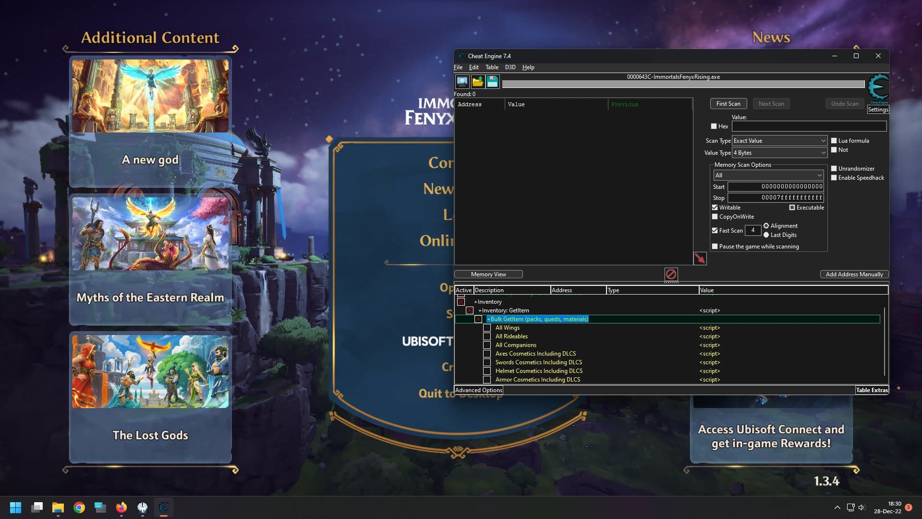Image resolution: width=922 pixels, height=519 pixels.
Task: Open the Table menu
Action: pos(492,67)
